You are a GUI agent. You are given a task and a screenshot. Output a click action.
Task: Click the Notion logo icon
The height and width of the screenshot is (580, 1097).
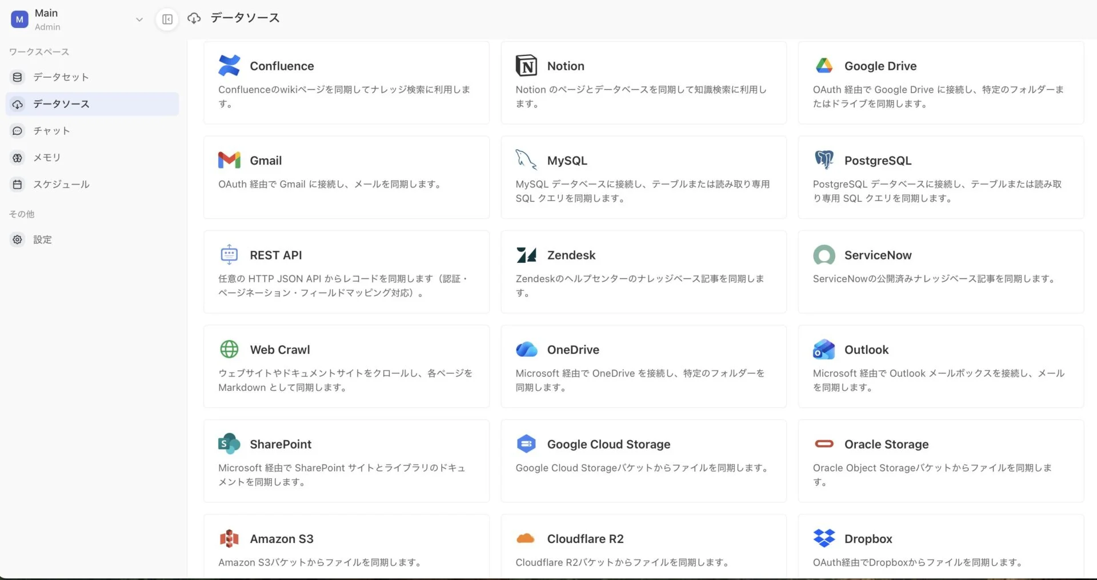pyautogui.click(x=526, y=66)
